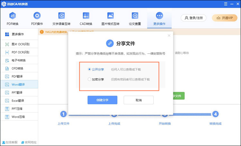Open 官网地址 link at bottom
241x146 pixels.
tap(29, 142)
